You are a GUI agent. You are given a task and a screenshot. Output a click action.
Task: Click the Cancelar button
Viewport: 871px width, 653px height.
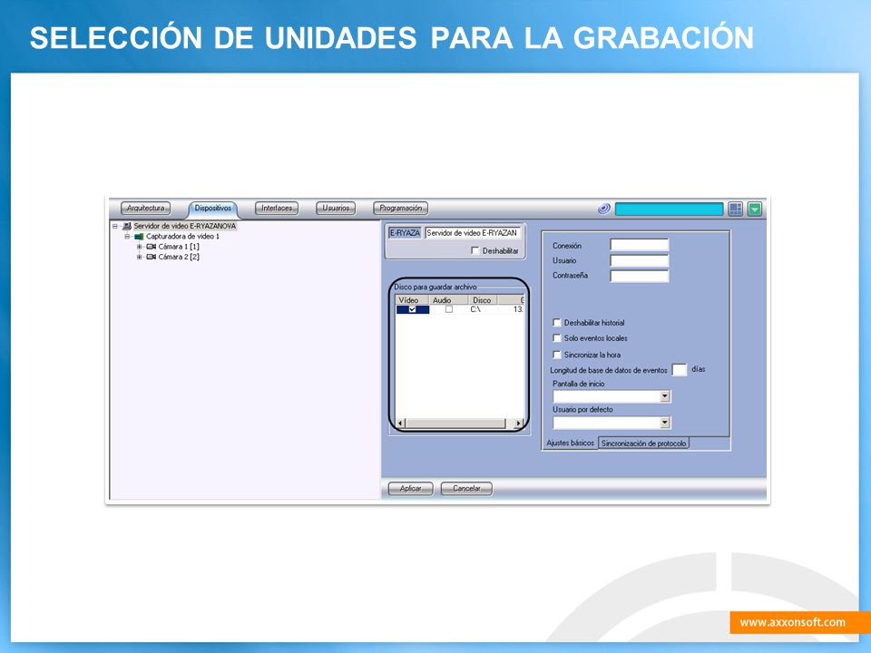click(466, 489)
